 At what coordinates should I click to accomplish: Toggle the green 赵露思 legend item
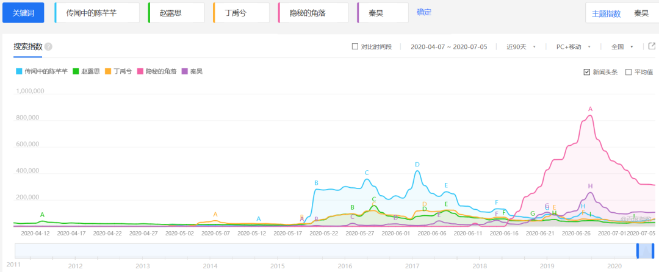(86, 71)
